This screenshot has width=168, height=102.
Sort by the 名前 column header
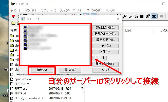(14, 30)
